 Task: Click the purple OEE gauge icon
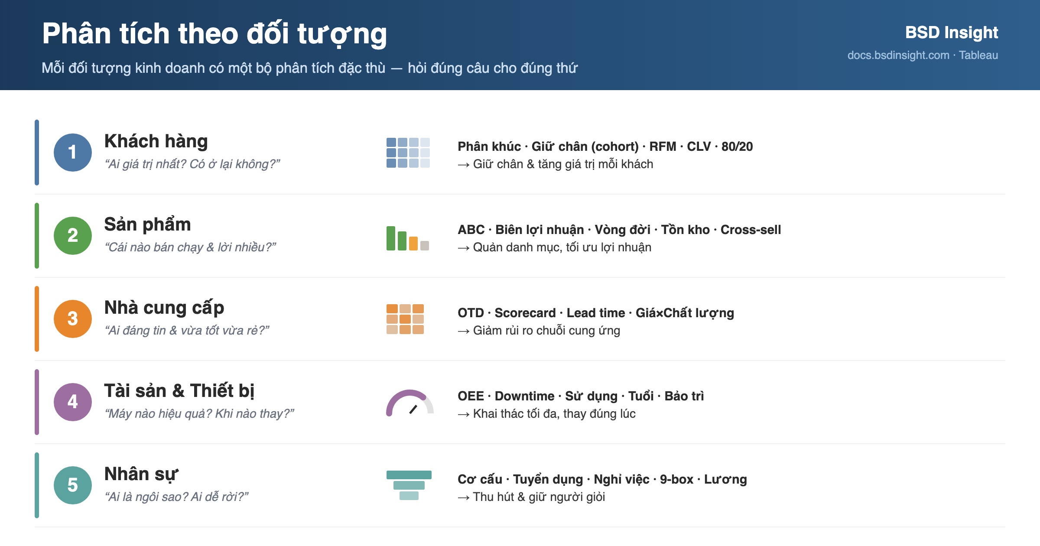coord(410,403)
